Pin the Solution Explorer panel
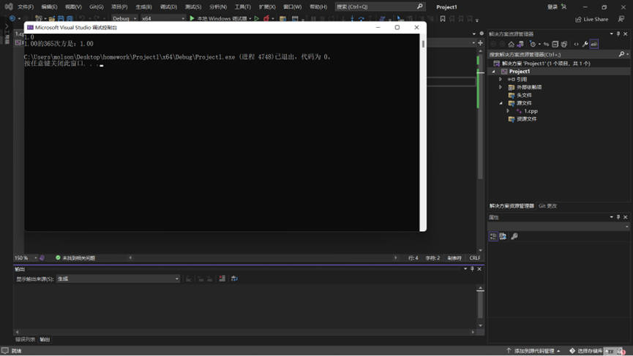This screenshot has width=633, height=356. click(618, 34)
